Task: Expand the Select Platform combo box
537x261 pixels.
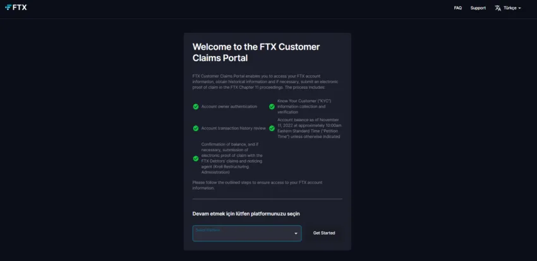Action: pyautogui.click(x=247, y=233)
